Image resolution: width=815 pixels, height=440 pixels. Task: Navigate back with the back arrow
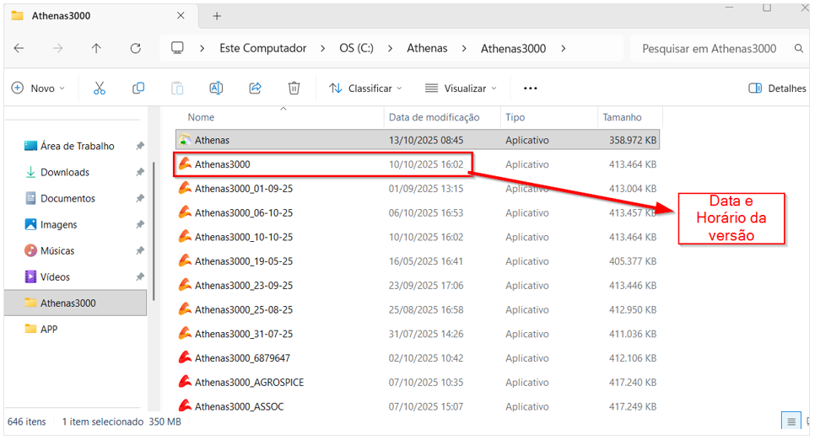19,48
